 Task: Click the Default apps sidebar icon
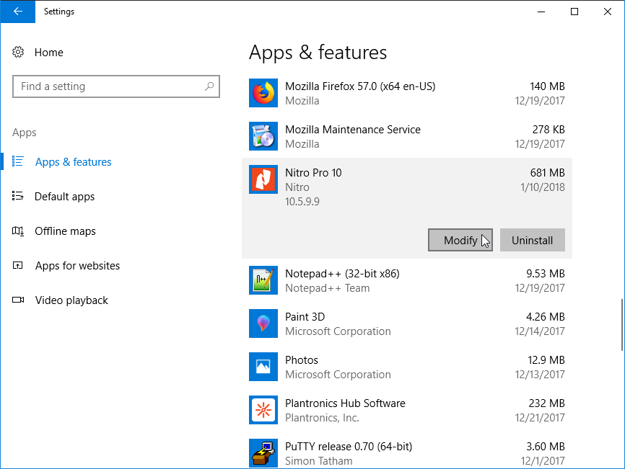(x=17, y=196)
